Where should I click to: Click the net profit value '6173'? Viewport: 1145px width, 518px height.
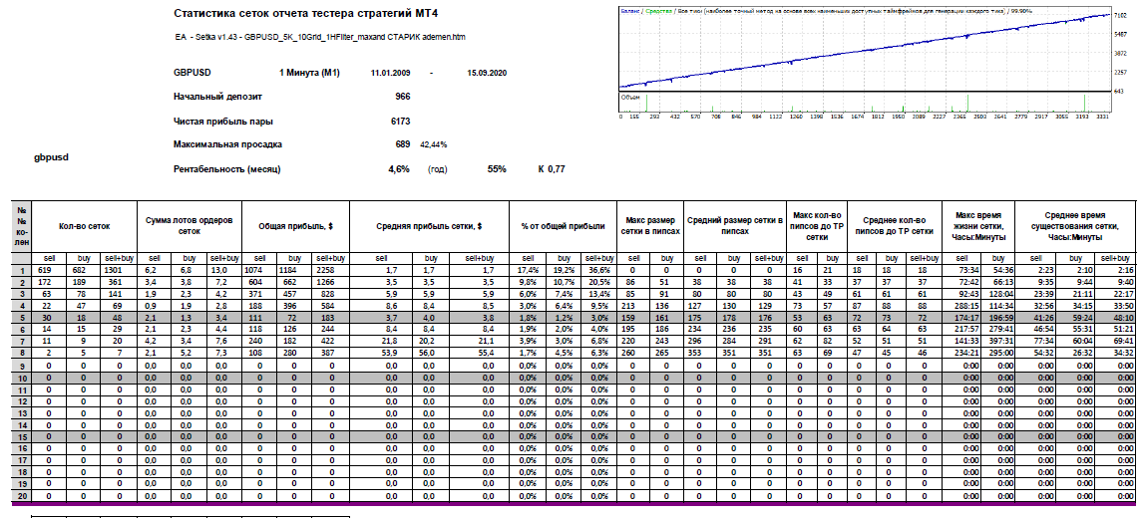(401, 122)
